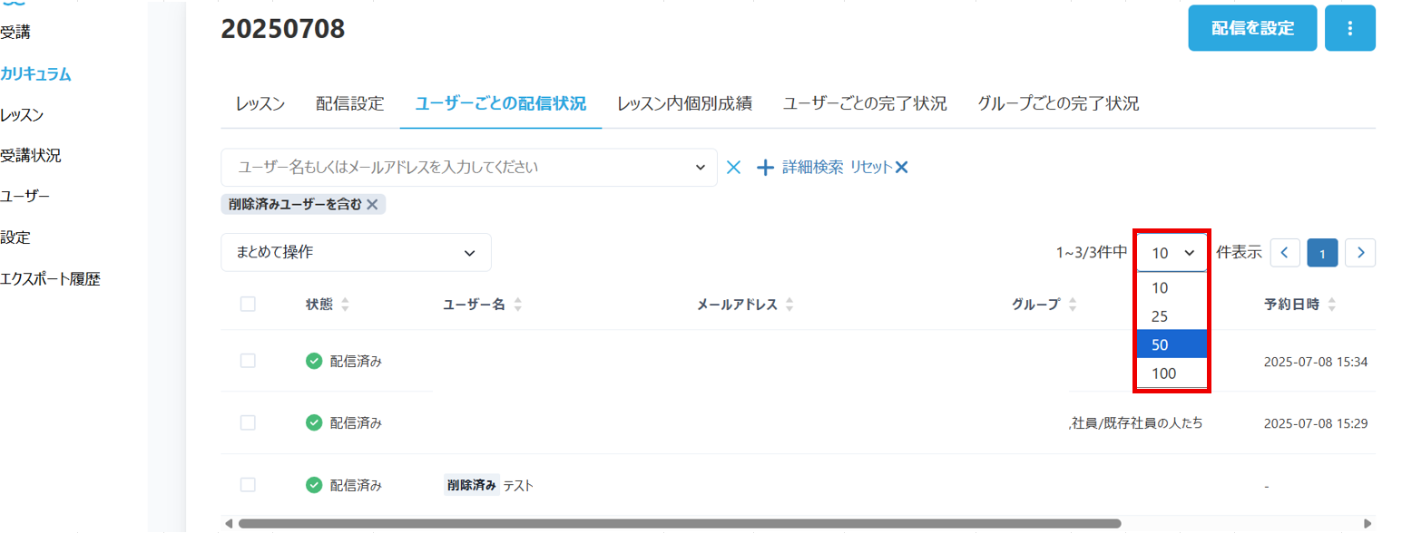The height and width of the screenshot is (533, 1402).
Task: Sort by 予約日時 column arrows
Action: 1331,305
